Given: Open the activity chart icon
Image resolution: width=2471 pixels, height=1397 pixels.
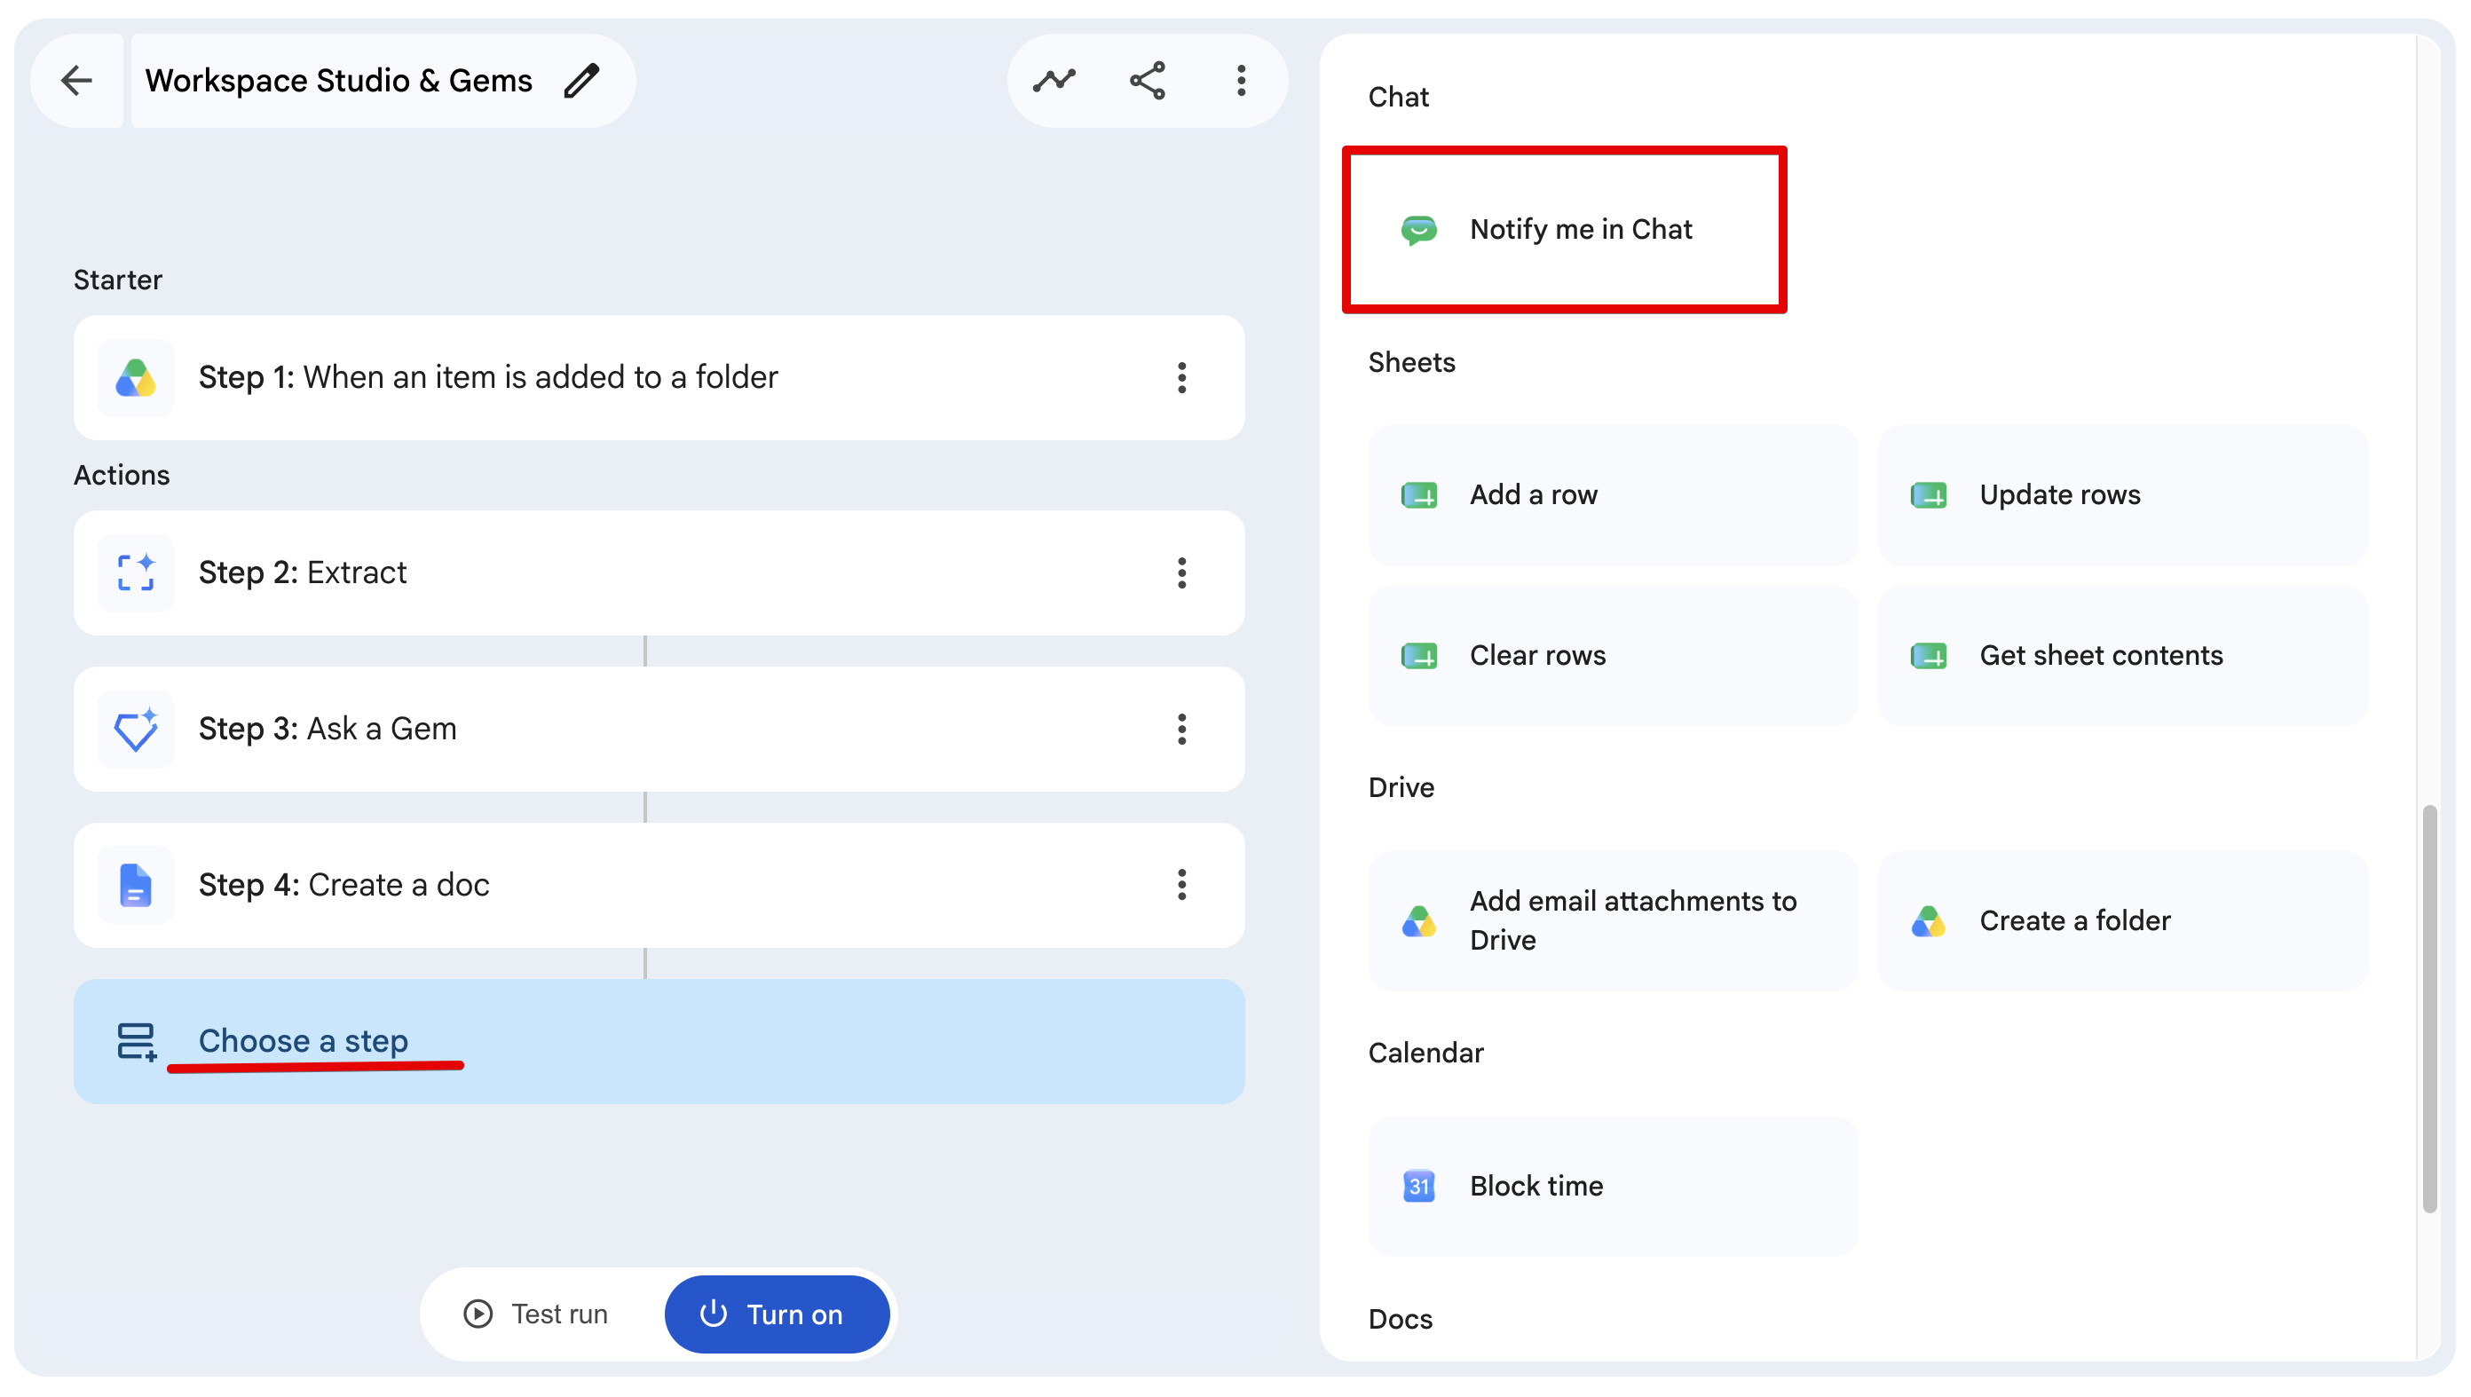Looking at the screenshot, I should (x=1054, y=81).
